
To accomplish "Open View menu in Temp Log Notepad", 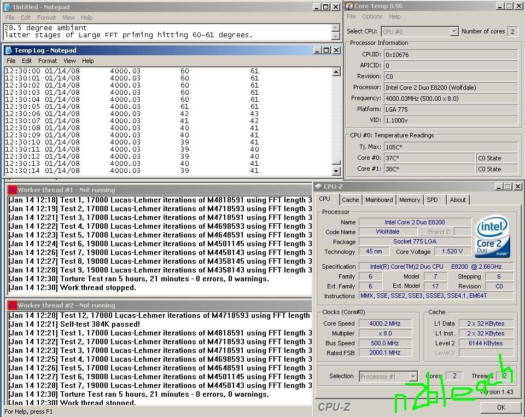I will click(69, 61).
